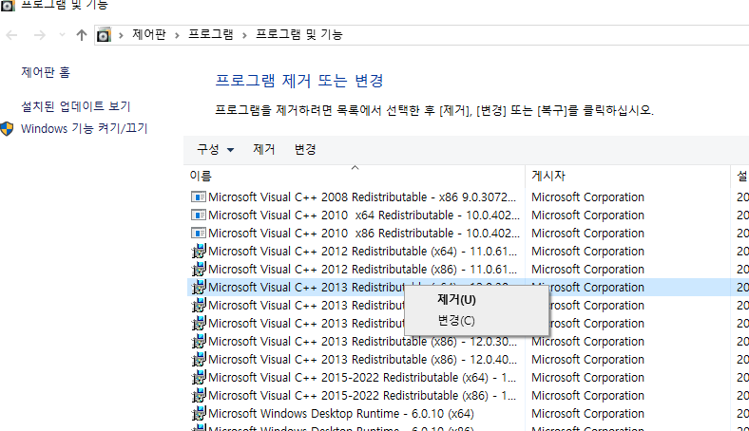Expand the 구성 dropdown menu
The height and width of the screenshot is (431, 749).
pyautogui.click(x=215, y=150)
